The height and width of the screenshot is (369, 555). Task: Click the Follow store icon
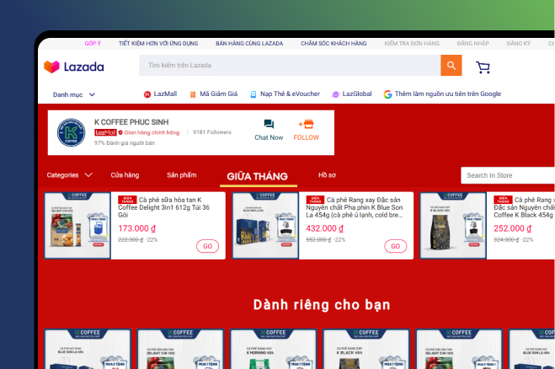tap(307, 124)
